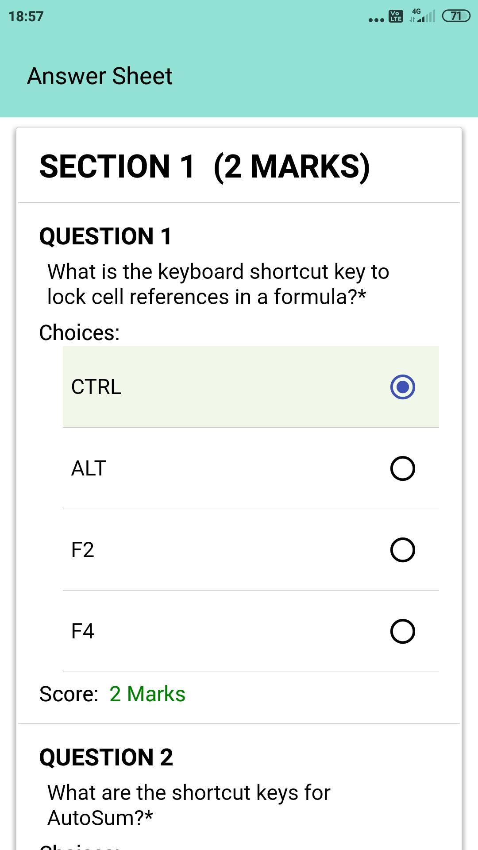Tap the battery indicator icon
The width and height of the screenshot is (478, 850).
tap(456, 16)
